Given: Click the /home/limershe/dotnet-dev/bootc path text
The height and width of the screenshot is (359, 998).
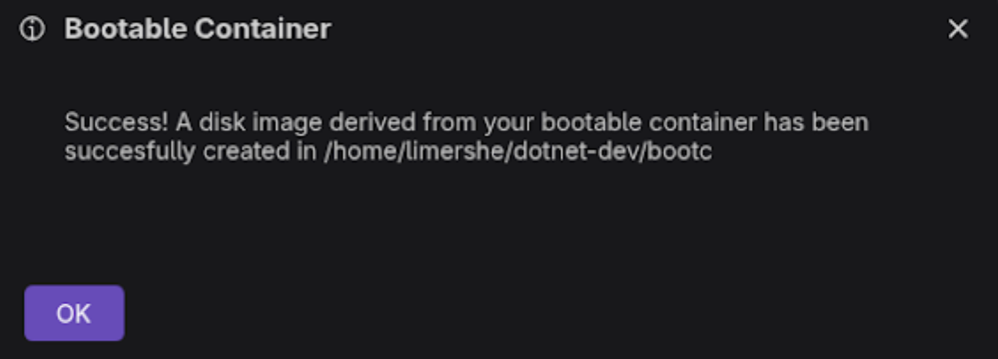Looking at the screenshot, I should (x=518, y=153).
